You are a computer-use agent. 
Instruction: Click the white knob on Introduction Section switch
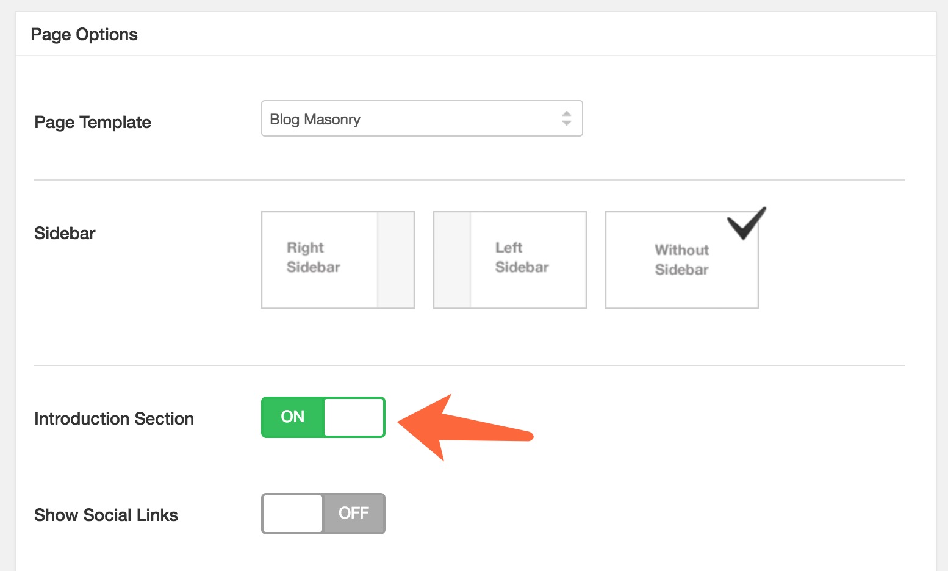click(353, 417)
